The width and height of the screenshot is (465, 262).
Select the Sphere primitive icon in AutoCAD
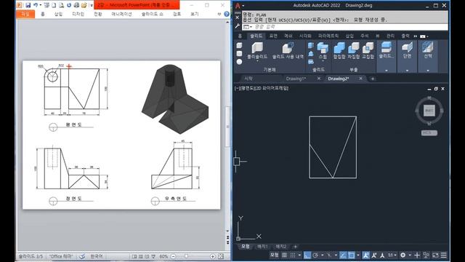pos(239,62)
